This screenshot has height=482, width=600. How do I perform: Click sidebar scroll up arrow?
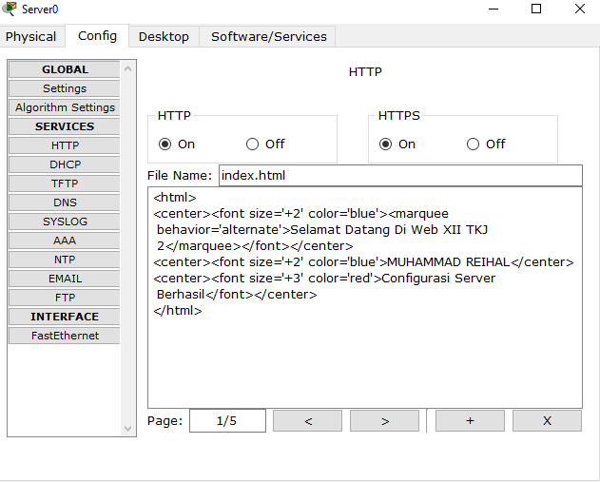coord(127,68)
